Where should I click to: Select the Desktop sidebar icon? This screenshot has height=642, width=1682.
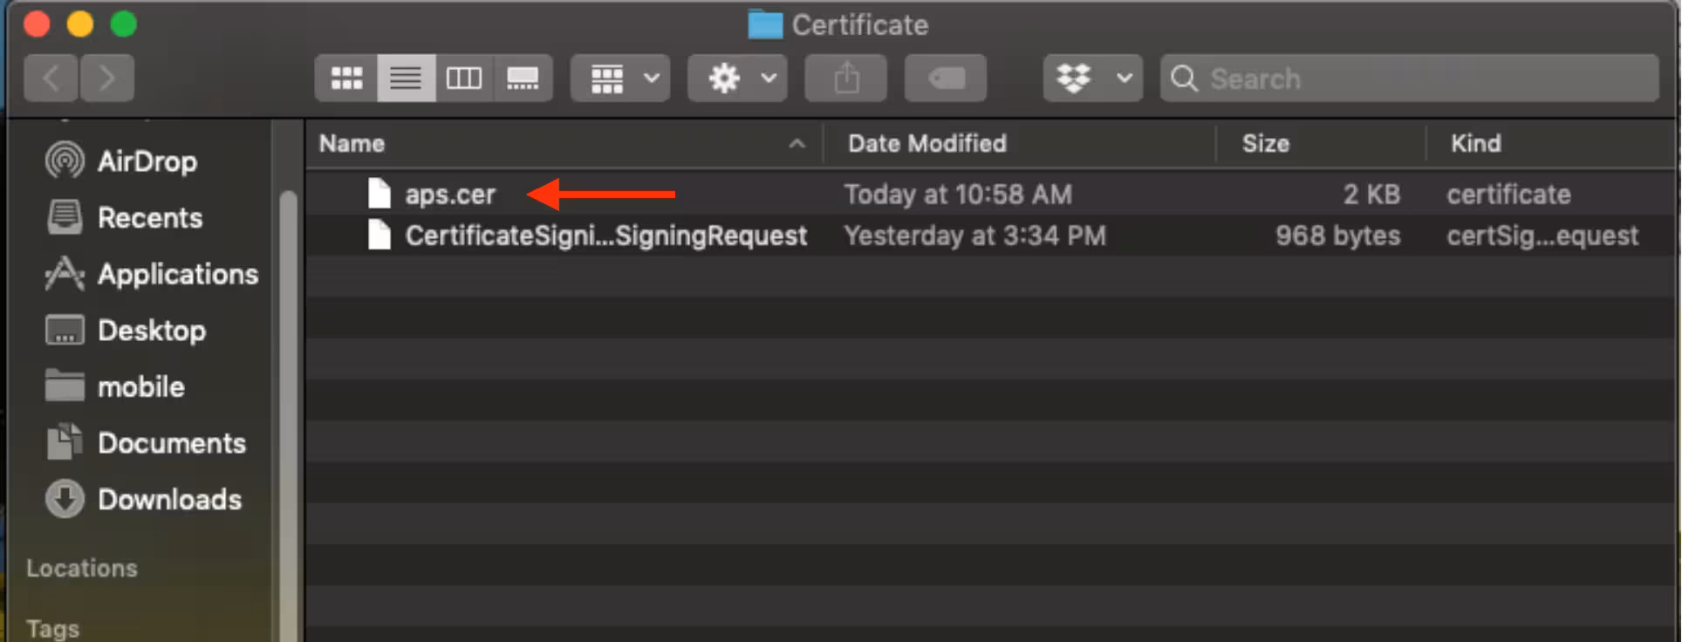(153, 330)
